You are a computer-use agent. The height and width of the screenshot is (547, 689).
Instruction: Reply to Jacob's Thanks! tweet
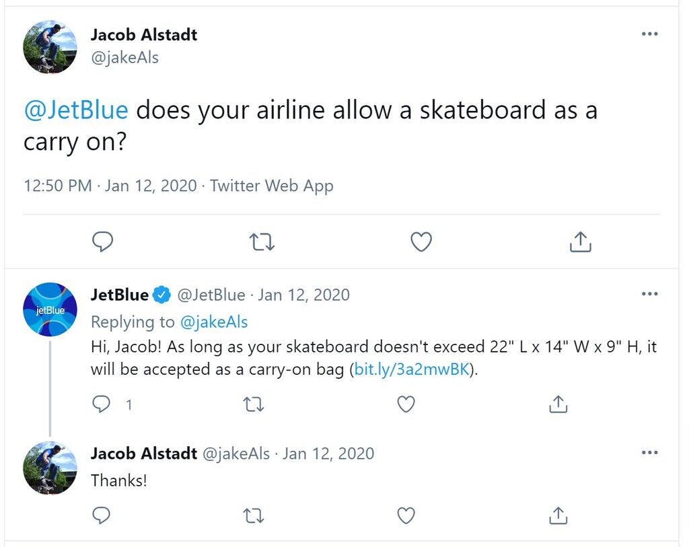pyautogui.click(x=101, y=515)
